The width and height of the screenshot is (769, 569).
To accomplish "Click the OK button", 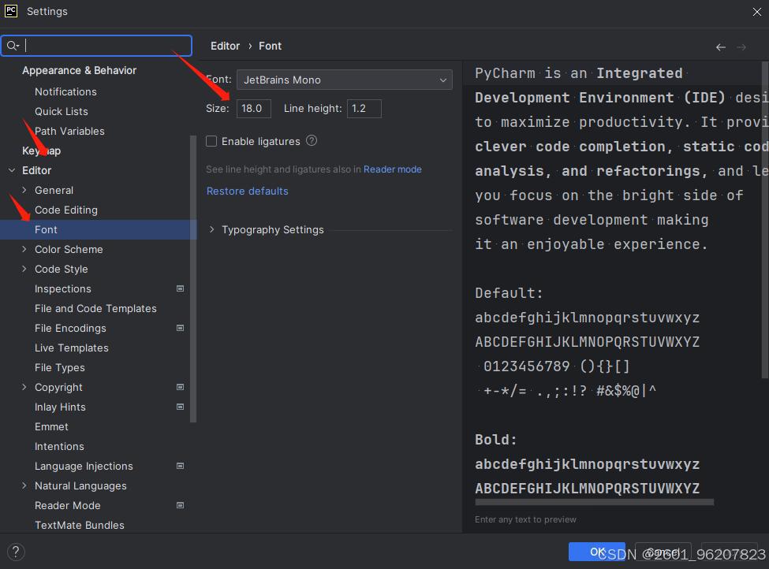I will (597, 552).
